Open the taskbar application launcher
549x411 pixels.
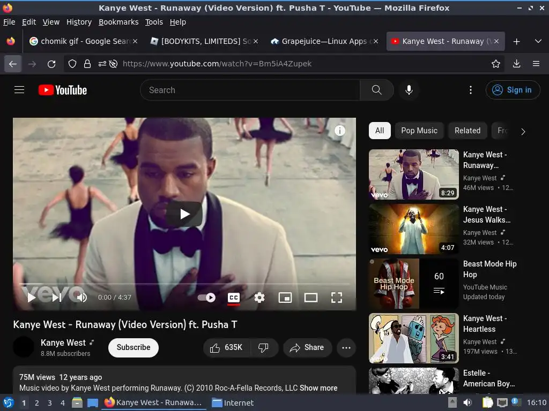pos(8,403)
